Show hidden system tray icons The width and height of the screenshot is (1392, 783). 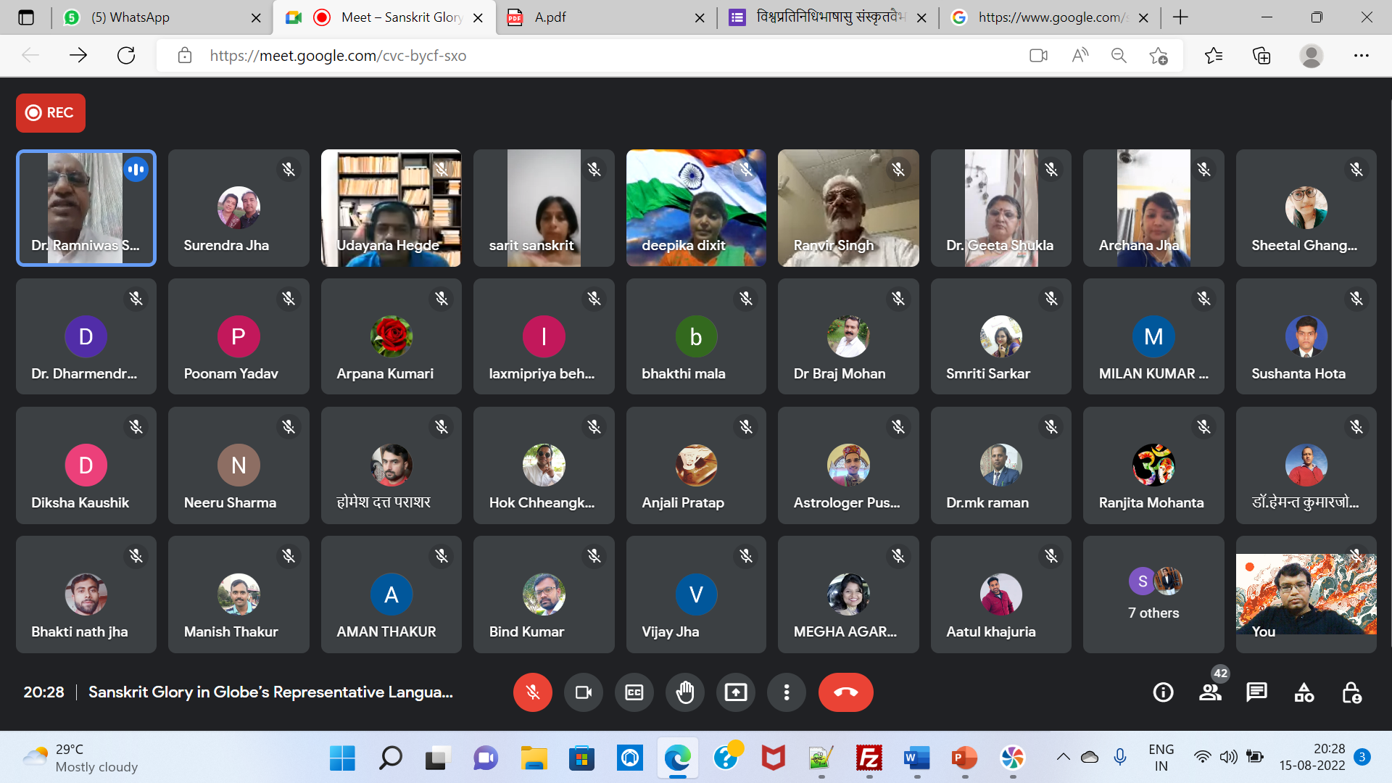(1063, 757)
